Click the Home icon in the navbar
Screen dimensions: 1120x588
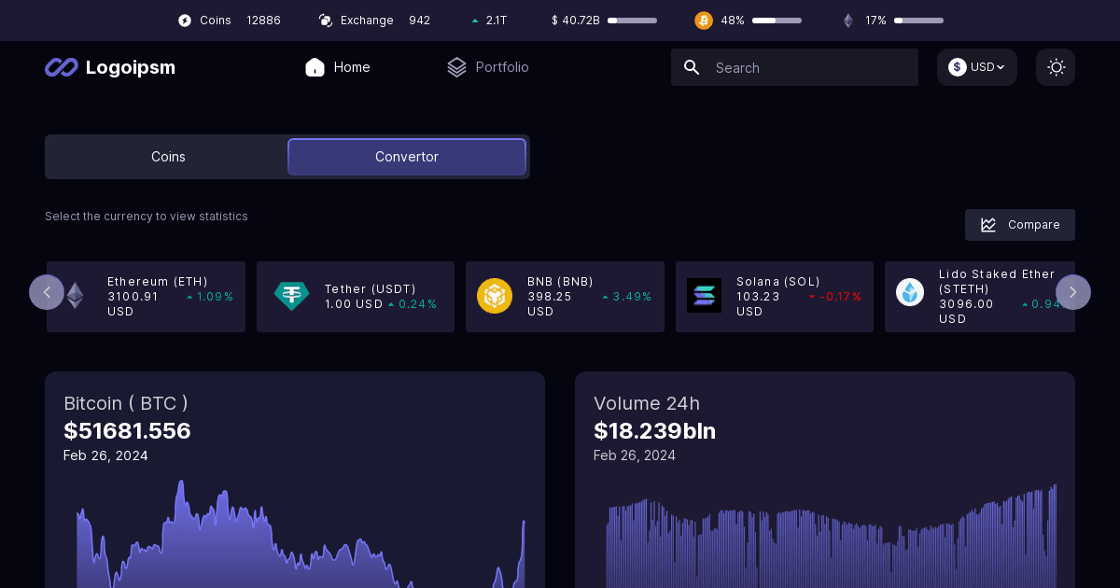click(315, 66)
